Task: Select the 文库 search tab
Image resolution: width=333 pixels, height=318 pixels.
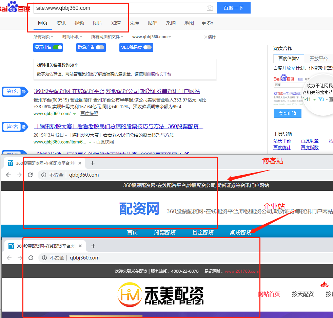Action: tap(134, 23)
